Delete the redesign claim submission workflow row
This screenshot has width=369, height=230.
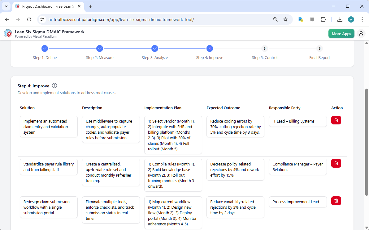(336, 201)
